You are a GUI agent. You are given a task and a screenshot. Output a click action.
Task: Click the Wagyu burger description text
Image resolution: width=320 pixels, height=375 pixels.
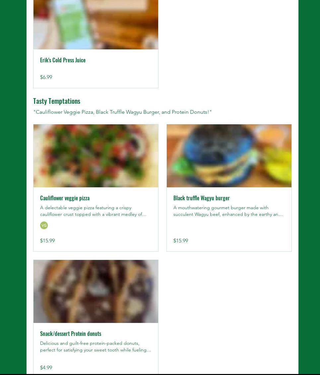[228, 211]
